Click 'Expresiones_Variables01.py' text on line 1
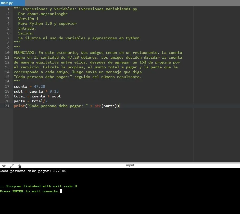The width and height of the screenshot is (240, 214). [108, 9]
